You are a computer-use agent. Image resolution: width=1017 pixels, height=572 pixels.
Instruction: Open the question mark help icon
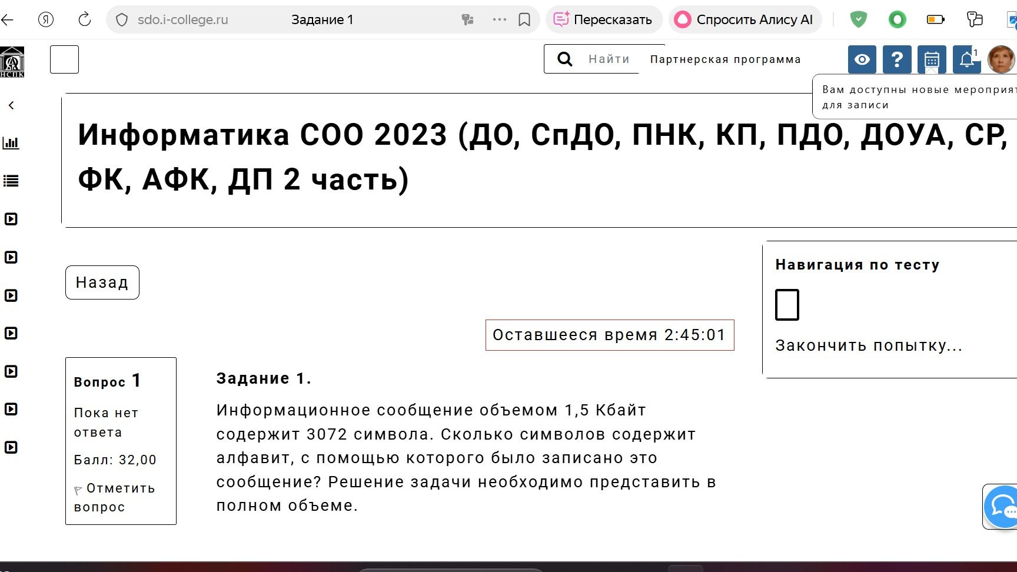(897, 59)
